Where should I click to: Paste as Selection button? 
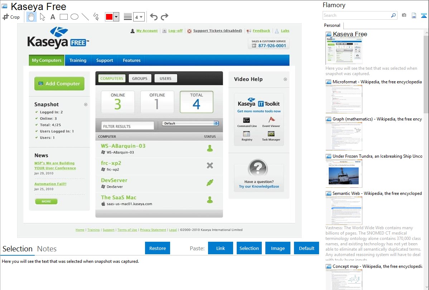249,248
